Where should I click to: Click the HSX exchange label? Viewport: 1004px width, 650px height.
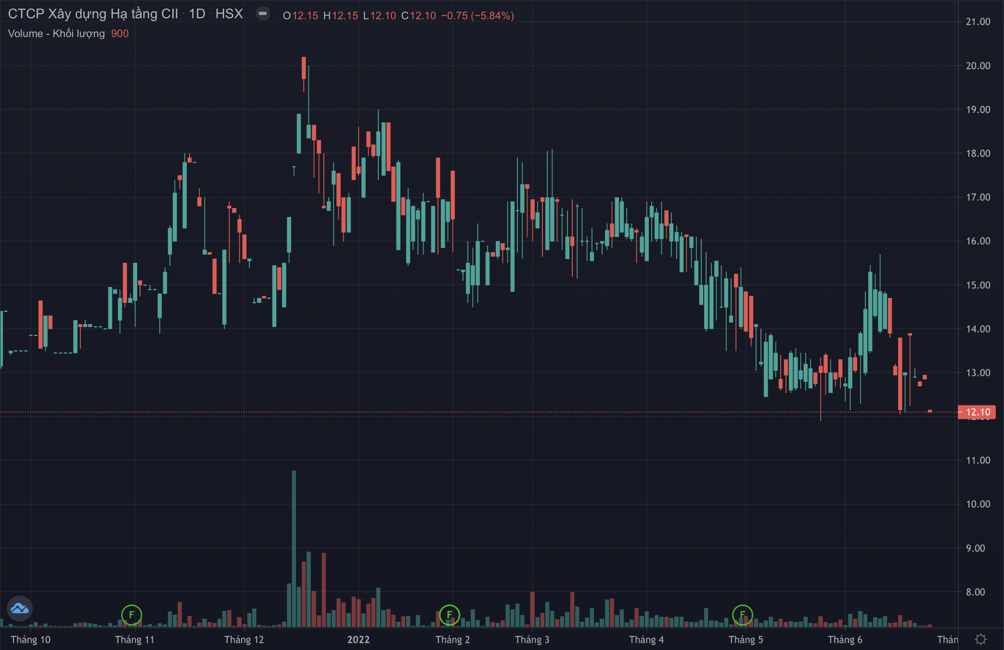point(229,13)
